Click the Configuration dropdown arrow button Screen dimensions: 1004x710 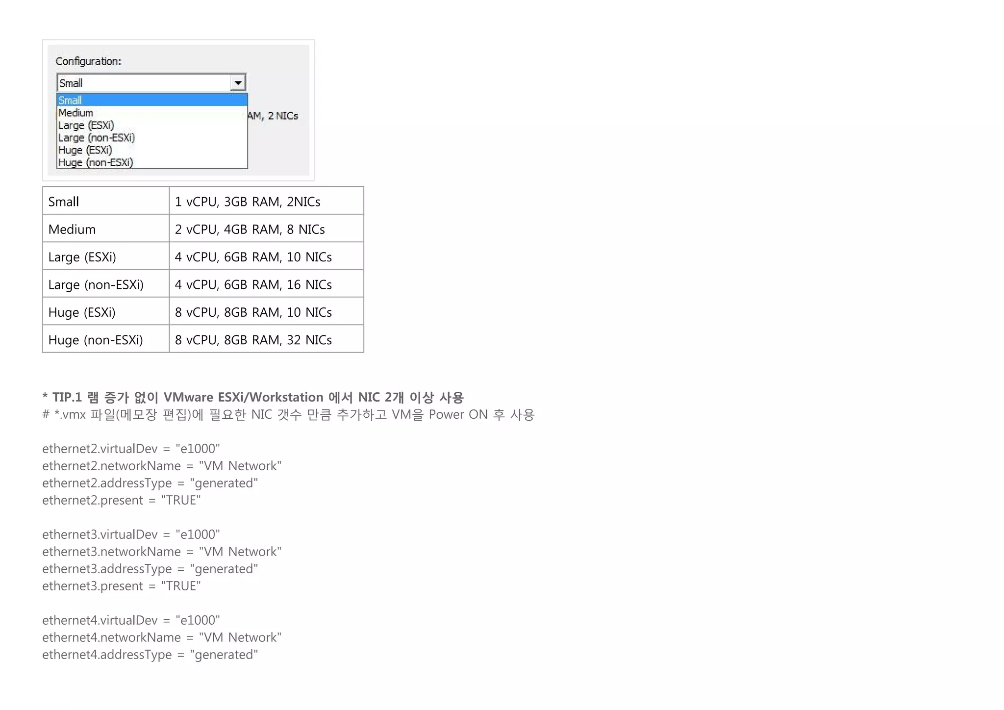click(238, 83)
